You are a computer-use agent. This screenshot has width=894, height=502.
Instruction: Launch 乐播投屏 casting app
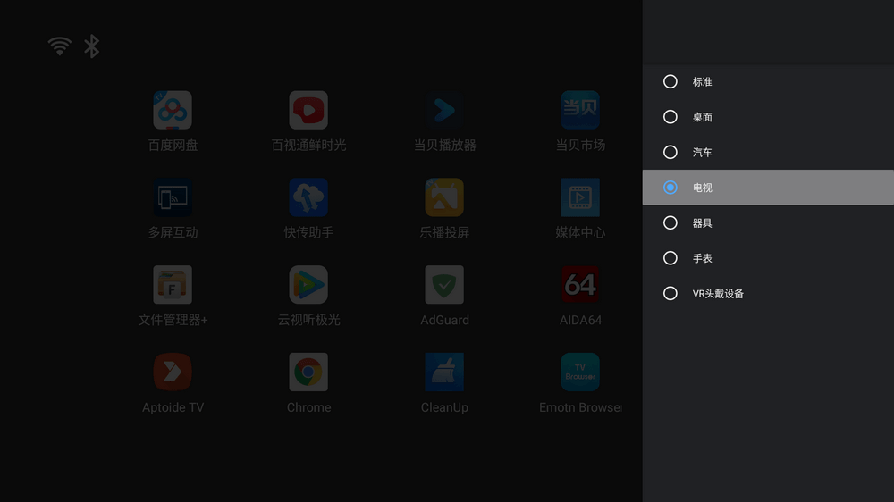(444, 198)
